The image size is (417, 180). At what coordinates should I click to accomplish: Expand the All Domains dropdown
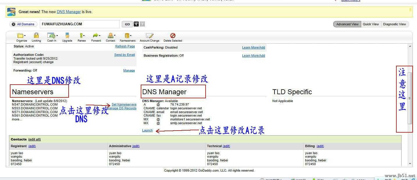[x=23, y=24]
